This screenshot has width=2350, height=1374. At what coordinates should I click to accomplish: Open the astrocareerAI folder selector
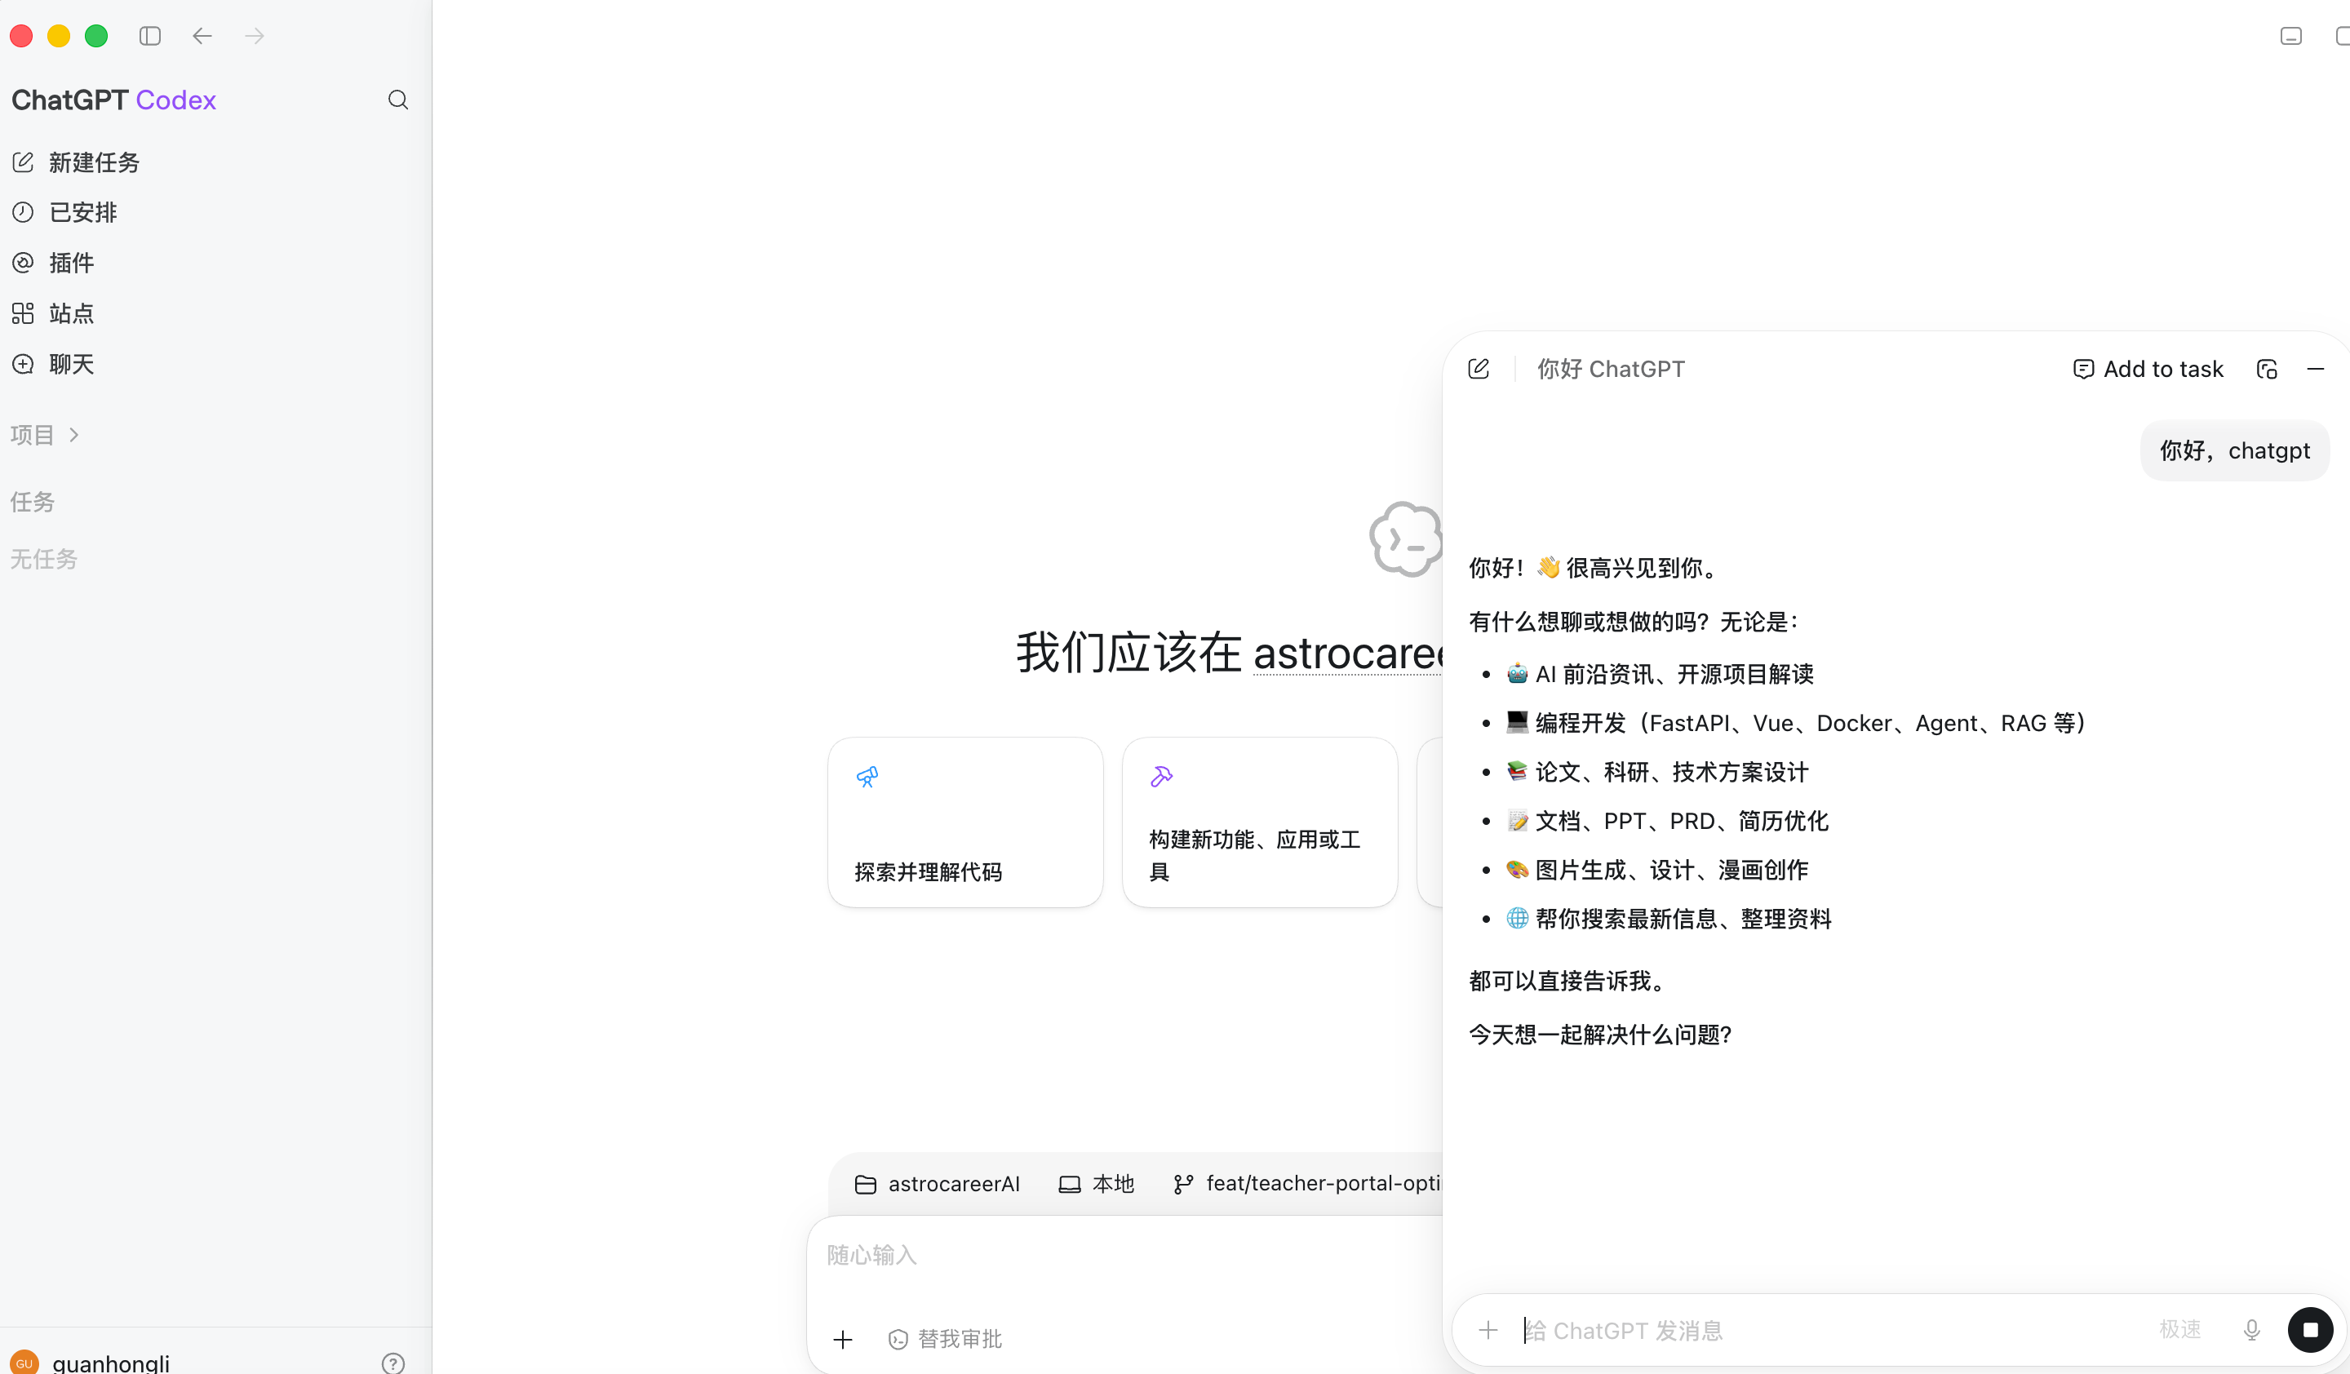[938, 1184]
